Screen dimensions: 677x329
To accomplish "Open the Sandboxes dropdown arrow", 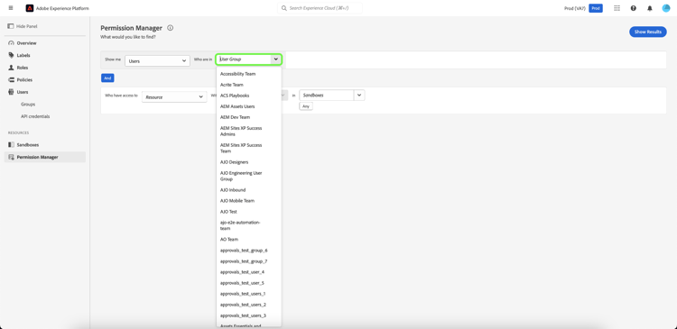I will (359, 96).
